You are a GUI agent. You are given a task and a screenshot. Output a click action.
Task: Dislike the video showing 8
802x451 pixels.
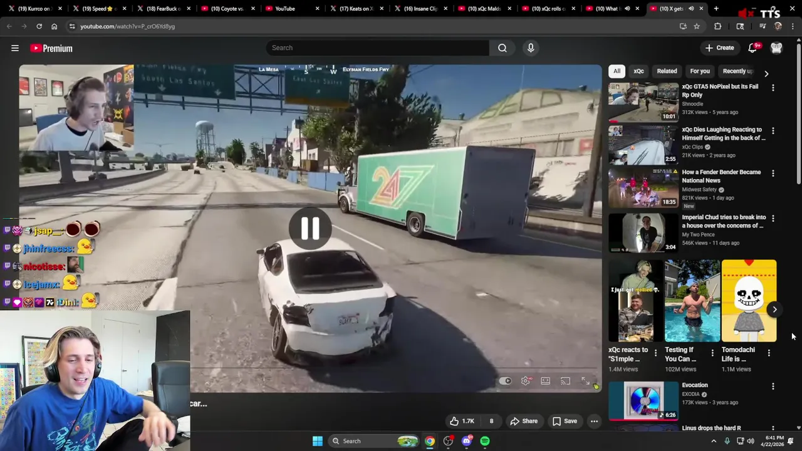click(491, 421)
